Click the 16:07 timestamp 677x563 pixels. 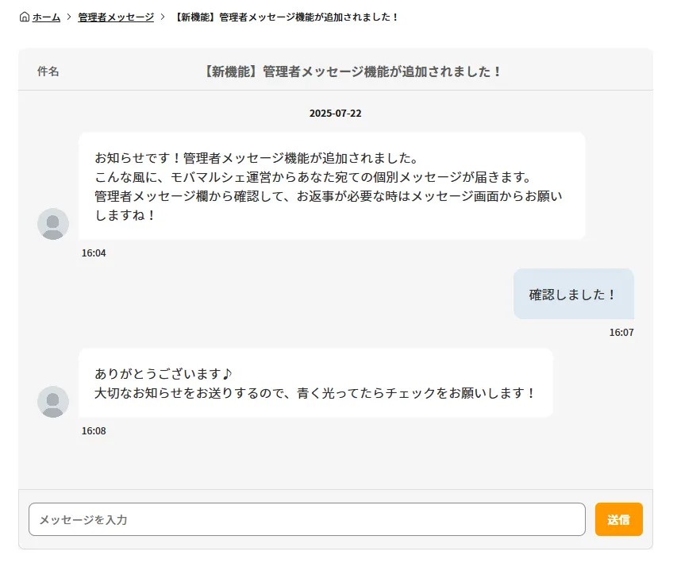pyautogui.click(x=621, y=333)
